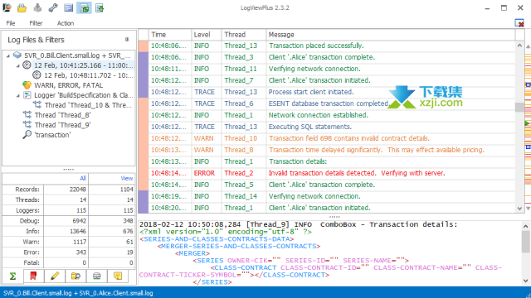Open the Filter menu

tap(36, 23)
